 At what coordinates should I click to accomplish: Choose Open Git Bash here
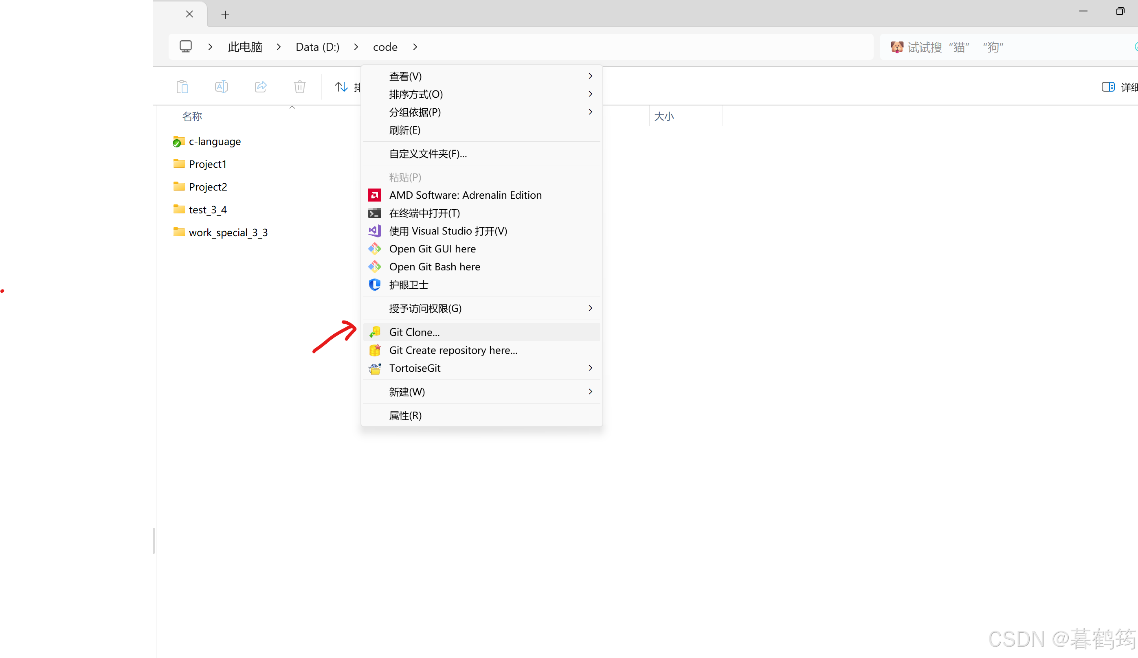(435, 267)
